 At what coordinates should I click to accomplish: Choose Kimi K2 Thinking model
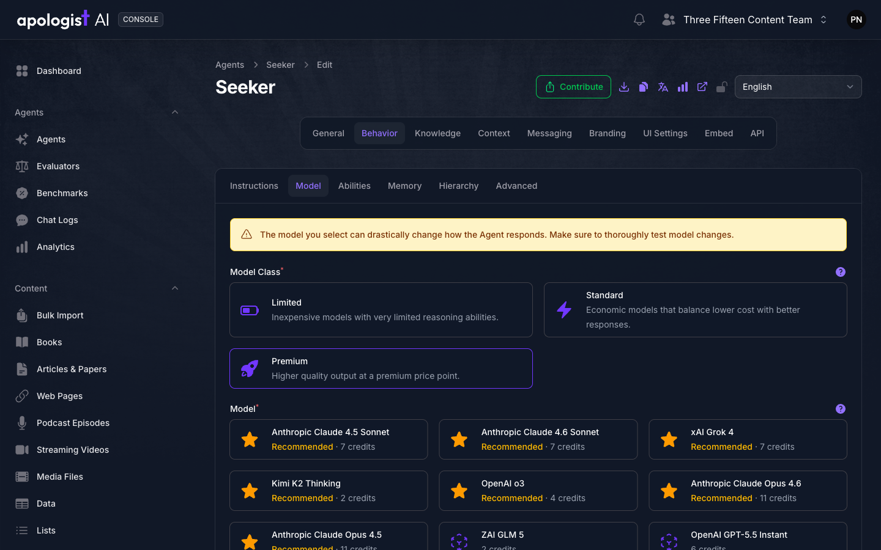tap(329, 491)
